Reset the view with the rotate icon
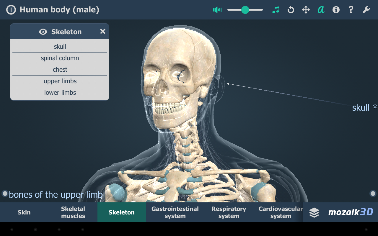378x236 pixels. [291, 9]
